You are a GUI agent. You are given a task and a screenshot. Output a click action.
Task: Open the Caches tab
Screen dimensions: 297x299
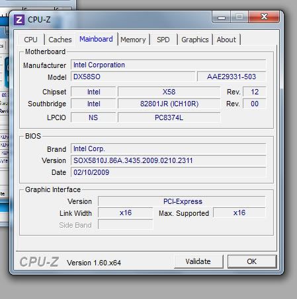coord(60,40)
